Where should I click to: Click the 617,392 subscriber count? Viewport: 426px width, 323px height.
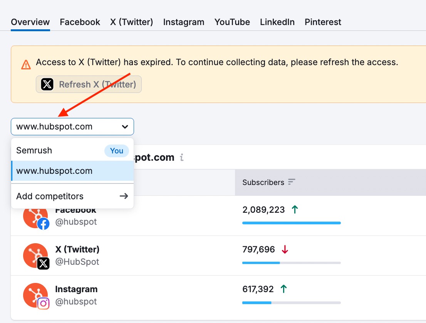[258, 289]
